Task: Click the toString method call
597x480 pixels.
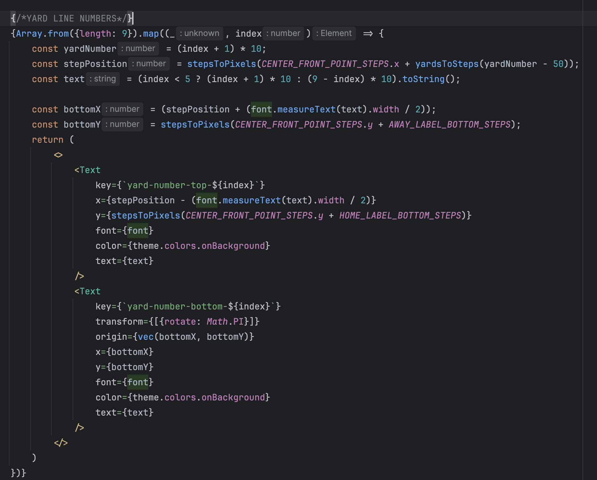Action: (423, 79)
